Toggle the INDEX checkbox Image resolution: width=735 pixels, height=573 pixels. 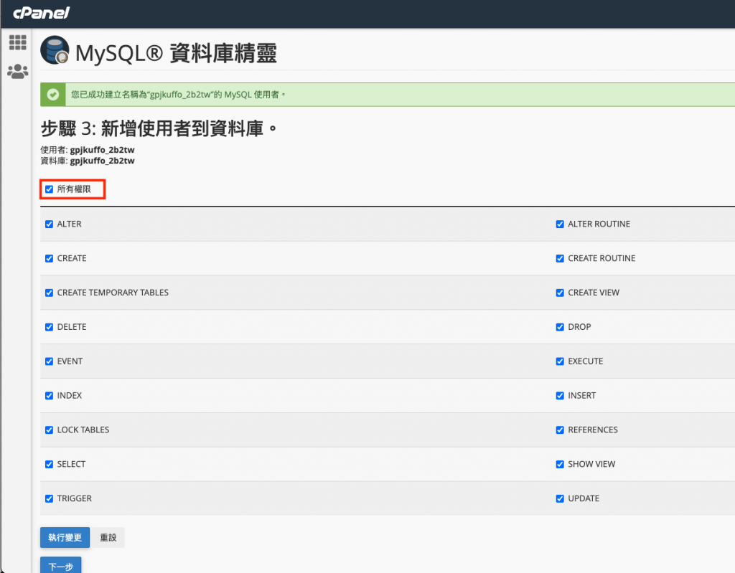(x=50, y=395)
